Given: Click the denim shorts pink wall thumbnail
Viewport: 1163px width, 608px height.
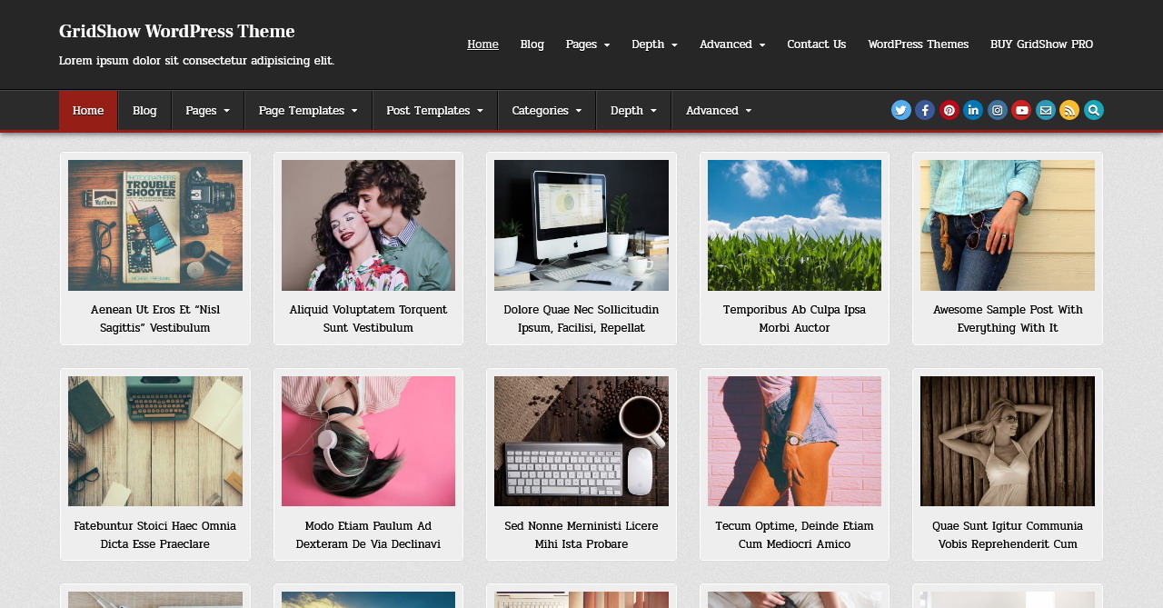Looking at the screenshot, I should coord(794,441).
